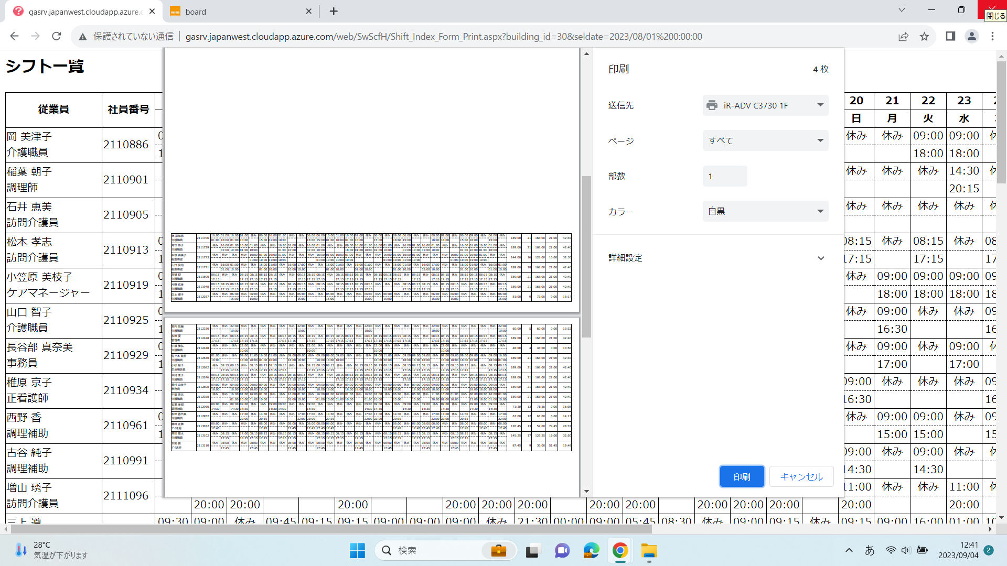This screenshot has height=566, width=1007.
Task: Click the copies number input field
Action: (x=724, y=176)
